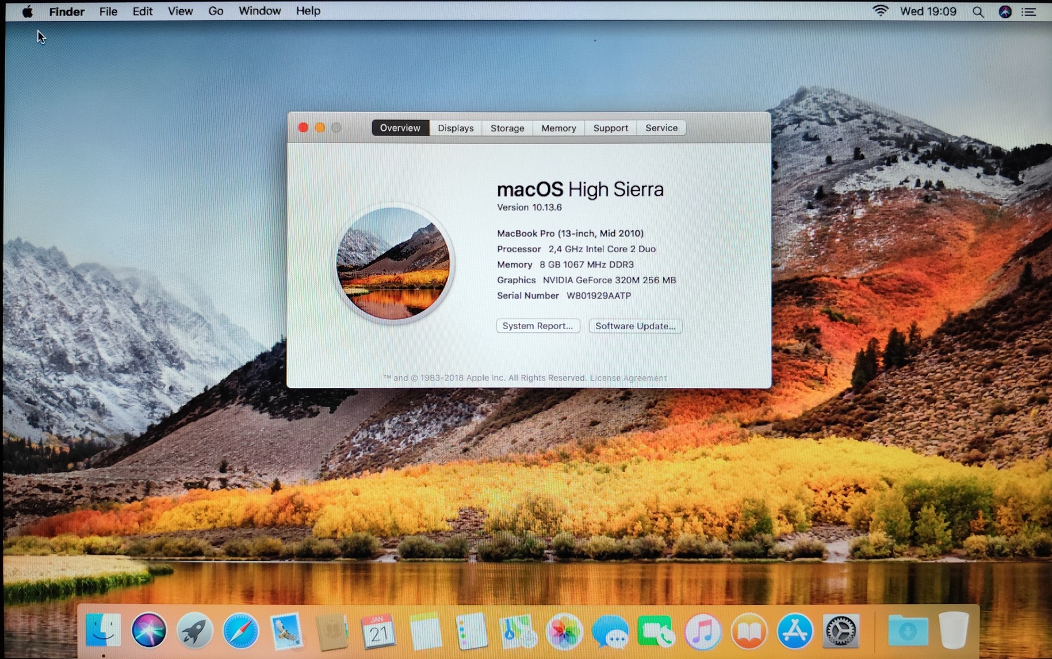This screenshot has width=1052, height=659.
Task: Open the Edit menu
Action: [x=142, y=11]
